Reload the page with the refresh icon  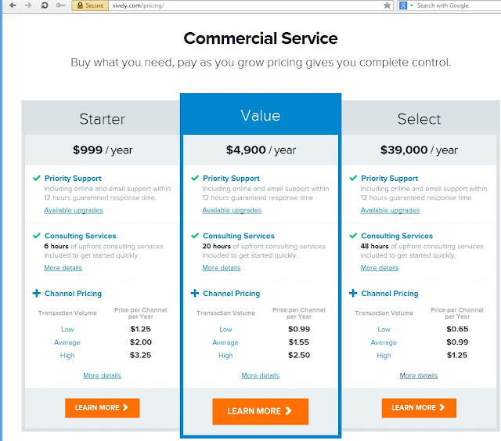point(45,5)
